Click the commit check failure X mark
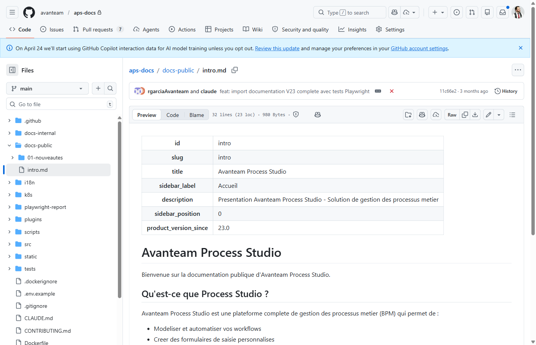Image resolution: width=536 pixels, height=345 pixels. [391, 91]
